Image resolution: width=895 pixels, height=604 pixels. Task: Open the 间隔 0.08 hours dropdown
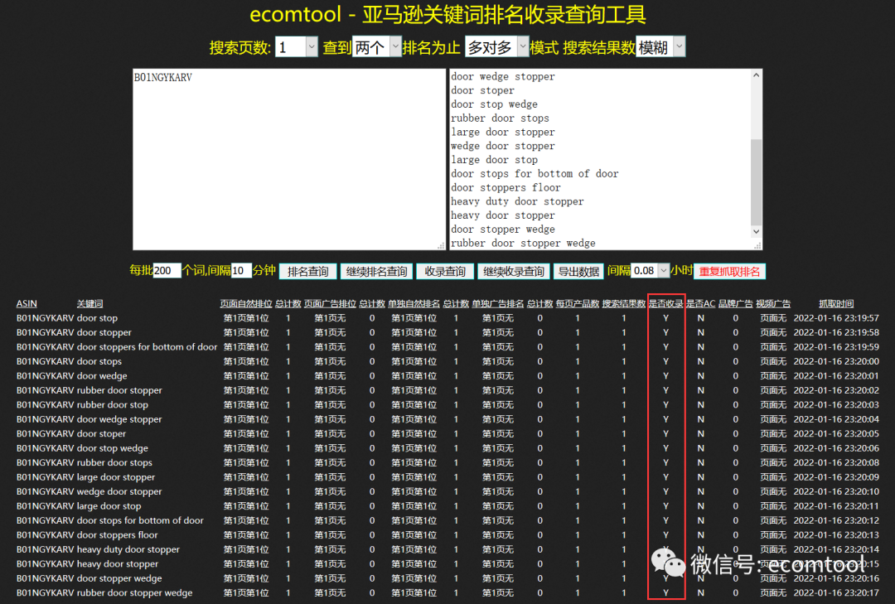point(650,271)
